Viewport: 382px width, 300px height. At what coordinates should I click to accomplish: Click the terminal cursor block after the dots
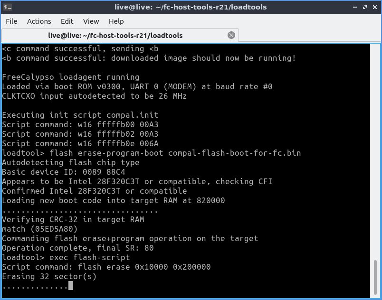[71, 286]
